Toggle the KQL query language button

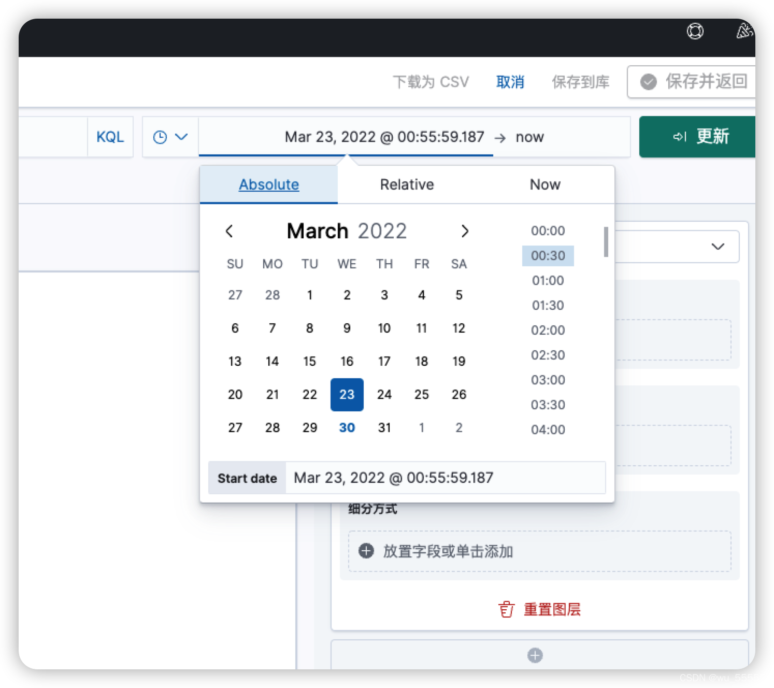coord(110,137)
